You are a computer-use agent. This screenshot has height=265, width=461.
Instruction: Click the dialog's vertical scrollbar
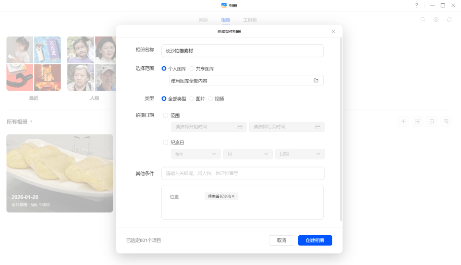341,129
